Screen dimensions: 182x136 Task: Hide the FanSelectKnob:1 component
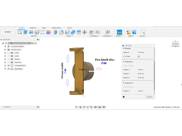point(9,66)
